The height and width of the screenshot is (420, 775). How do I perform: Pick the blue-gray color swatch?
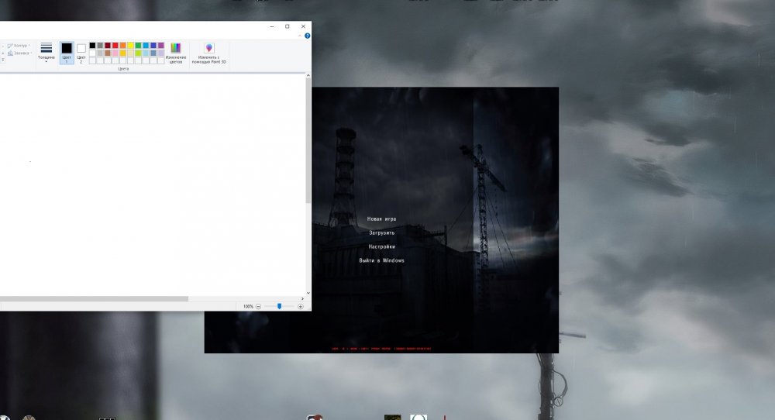pos(153,53)
